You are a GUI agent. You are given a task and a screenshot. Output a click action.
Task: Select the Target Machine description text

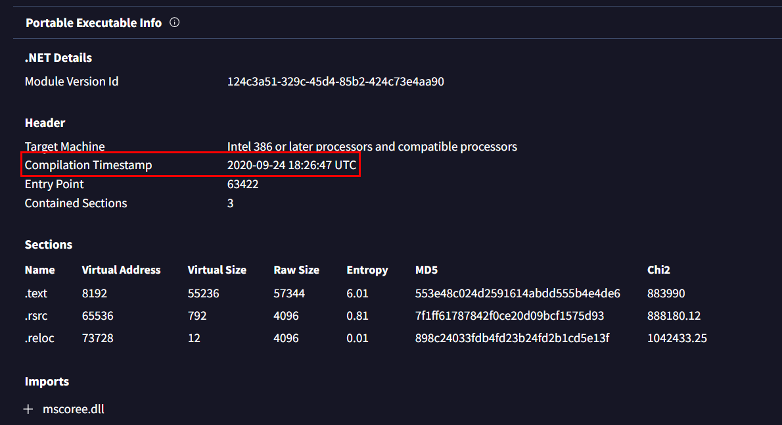(x=372, y=146)
